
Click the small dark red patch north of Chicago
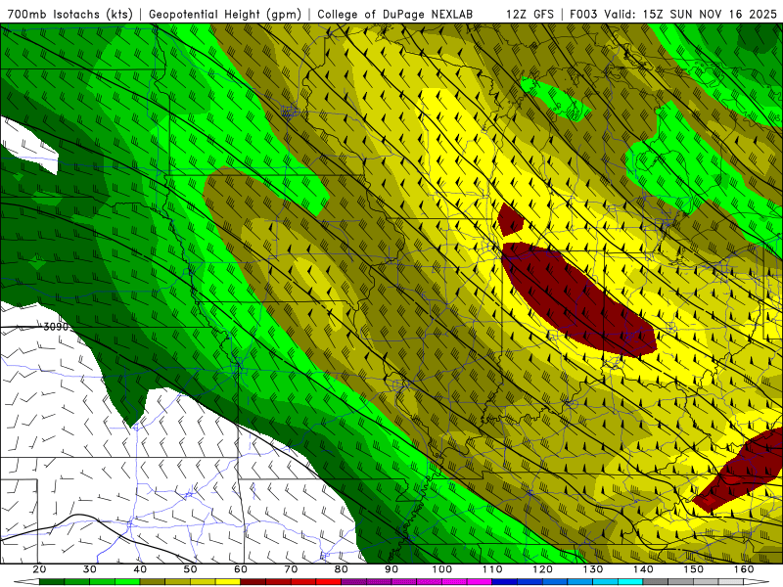pyautogui.click(x=509, y=220)
